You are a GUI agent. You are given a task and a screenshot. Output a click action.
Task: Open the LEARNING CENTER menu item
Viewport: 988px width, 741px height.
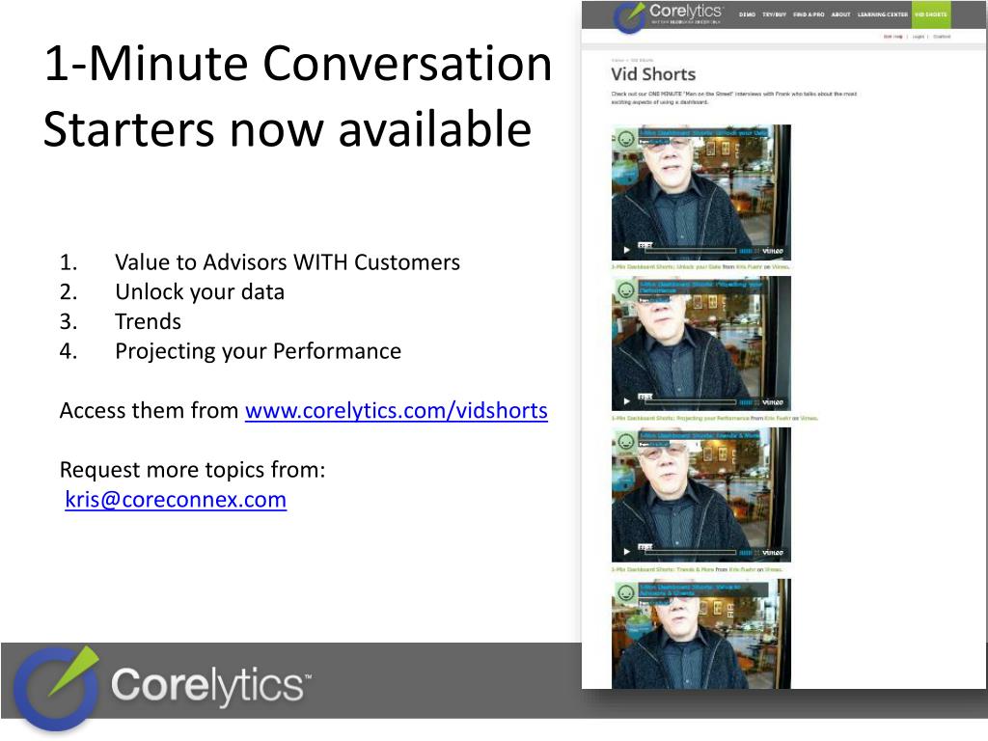[x=883, y=14]
